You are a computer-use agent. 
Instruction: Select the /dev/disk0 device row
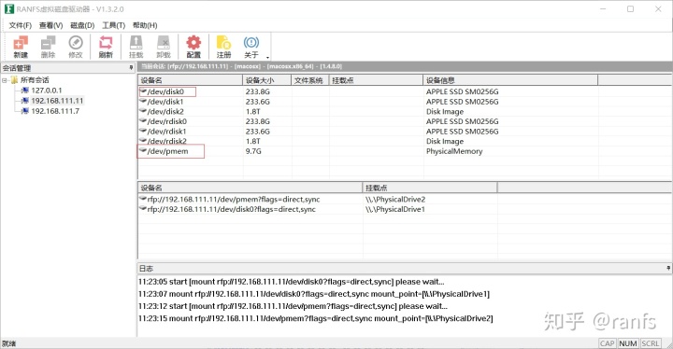click(x=405, y=91)
